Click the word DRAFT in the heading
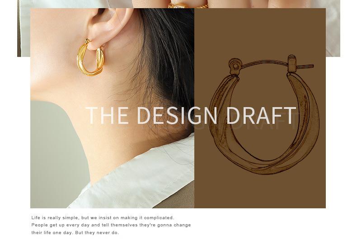This screenshot has width=357, height=249. (261, 115)
